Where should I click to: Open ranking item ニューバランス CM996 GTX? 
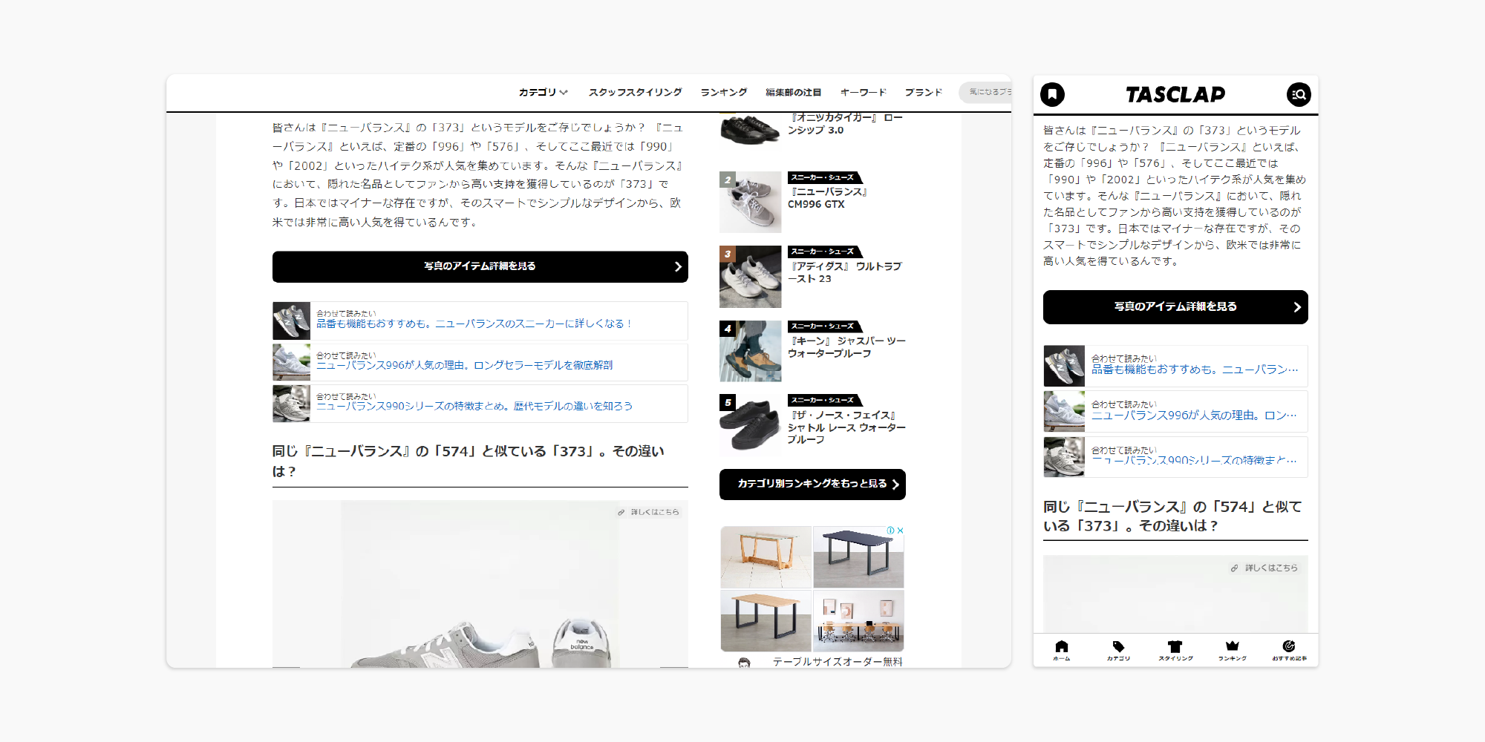828,198
